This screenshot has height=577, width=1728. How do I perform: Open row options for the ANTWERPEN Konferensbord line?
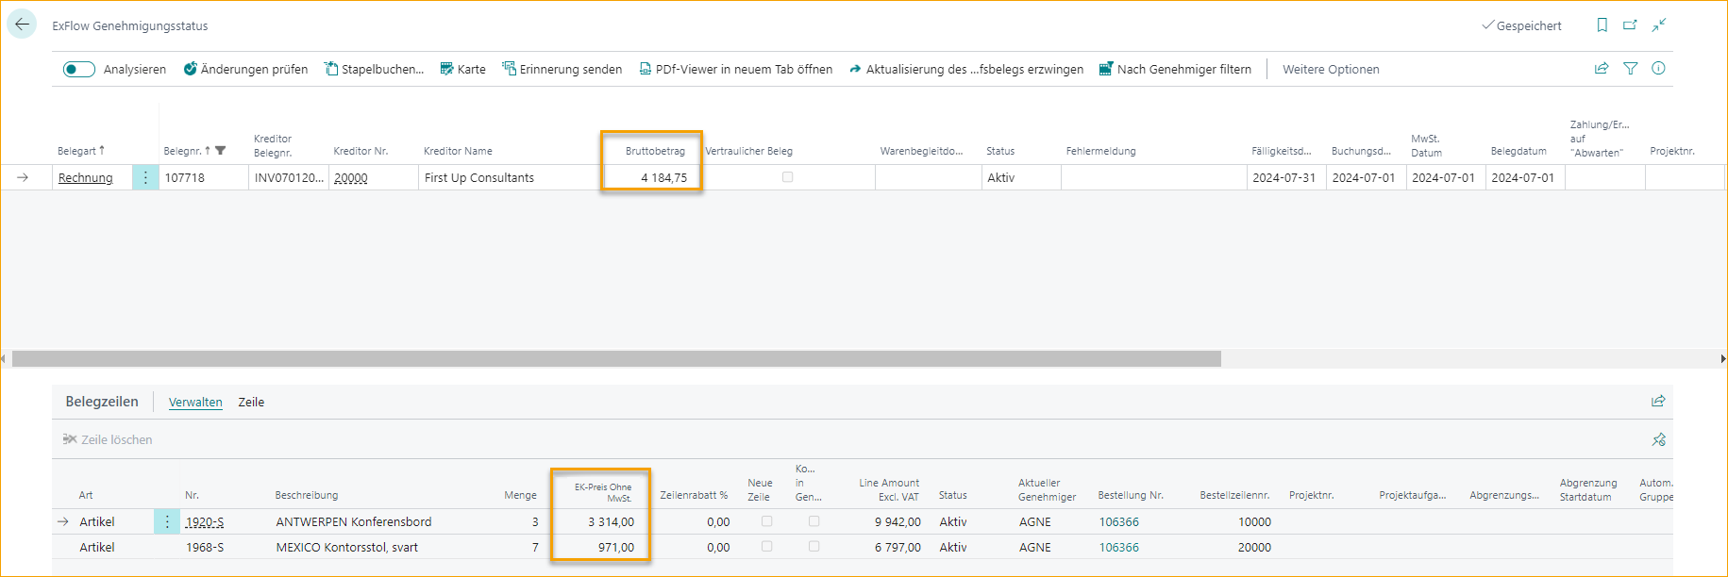click(167, 521)
